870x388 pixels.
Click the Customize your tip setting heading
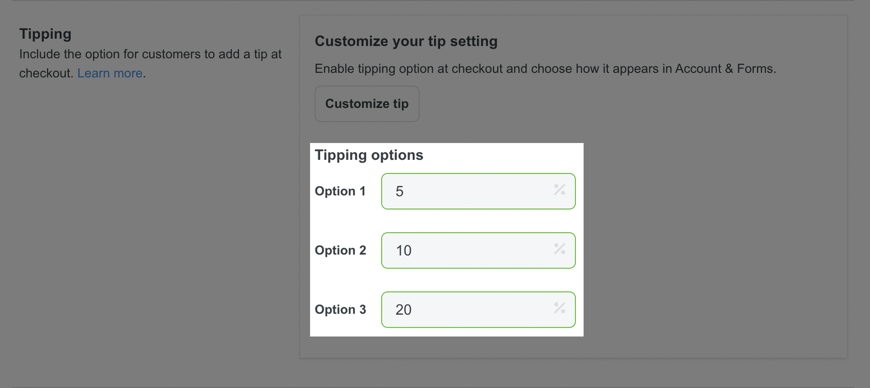click(406, 41)
